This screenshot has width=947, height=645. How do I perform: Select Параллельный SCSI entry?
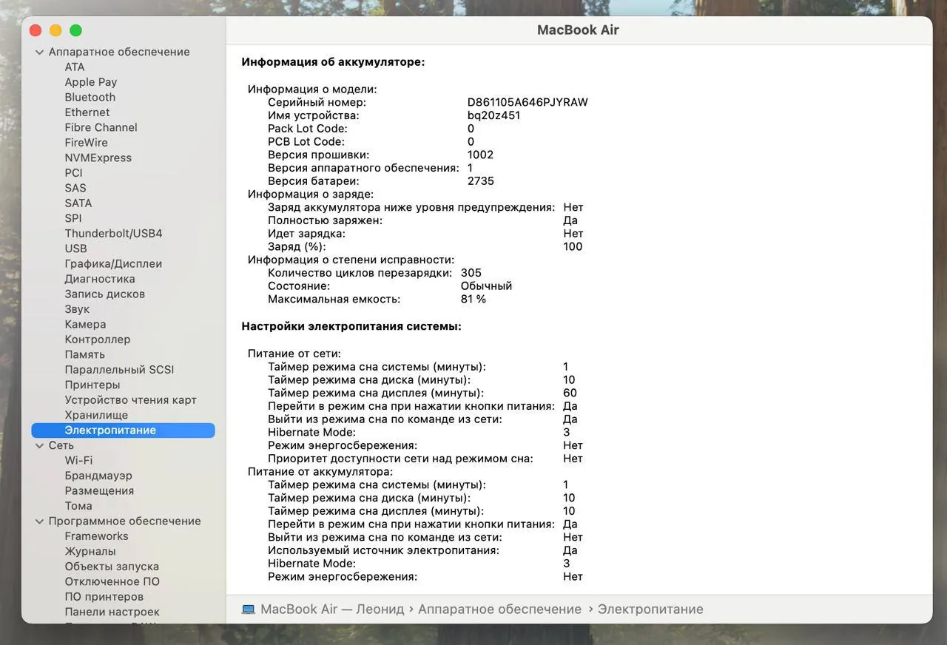click(x=119, y=370)
